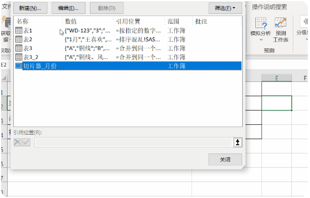Click the 表1 value {"WD-123","3";"...

click(87, 31)
